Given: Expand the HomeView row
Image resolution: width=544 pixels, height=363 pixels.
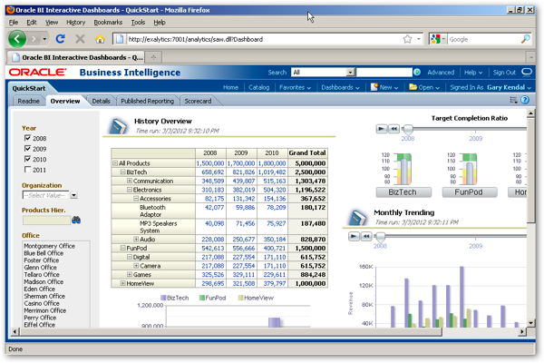Looking at the screenshot, I should point(122,283).
